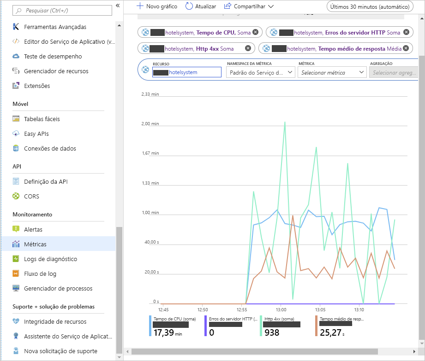Viewport: 425px width, 361px height.
Task: Click the Tempo de CPU (soma) legend entry
Action: (173, 326)
